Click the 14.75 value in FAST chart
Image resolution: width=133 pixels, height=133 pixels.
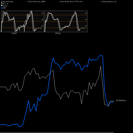tap(39, 28)
